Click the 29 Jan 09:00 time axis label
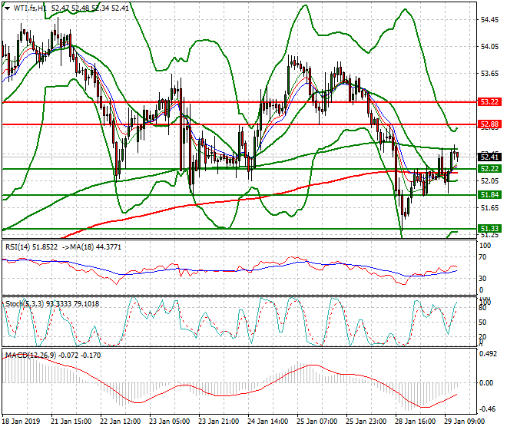The width and height of the screenshot is (507, 430). tap(464, 422)
